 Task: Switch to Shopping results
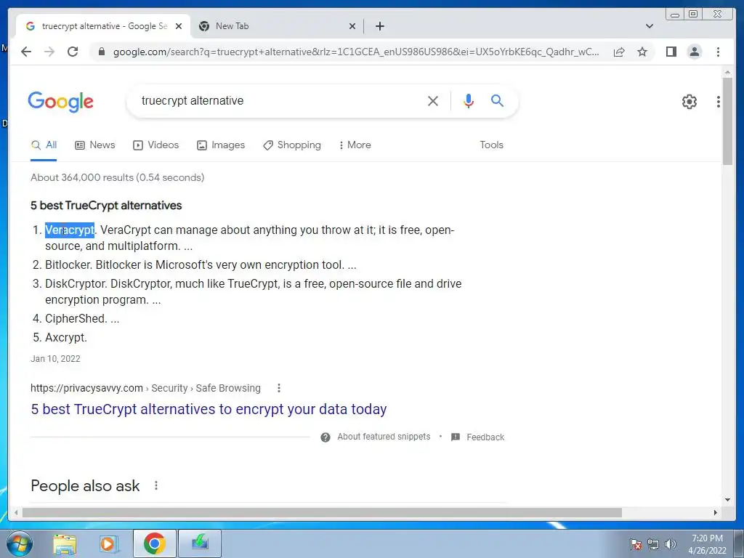(x=292, y=145)
